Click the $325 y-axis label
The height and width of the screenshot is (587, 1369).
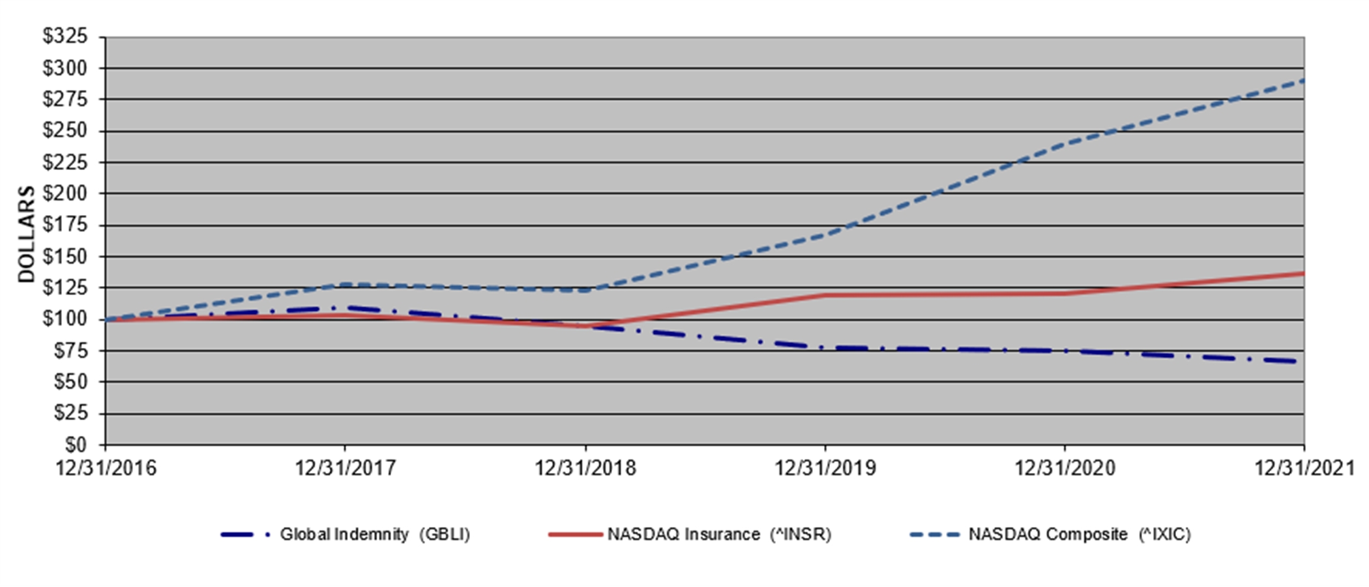(65, 36)
